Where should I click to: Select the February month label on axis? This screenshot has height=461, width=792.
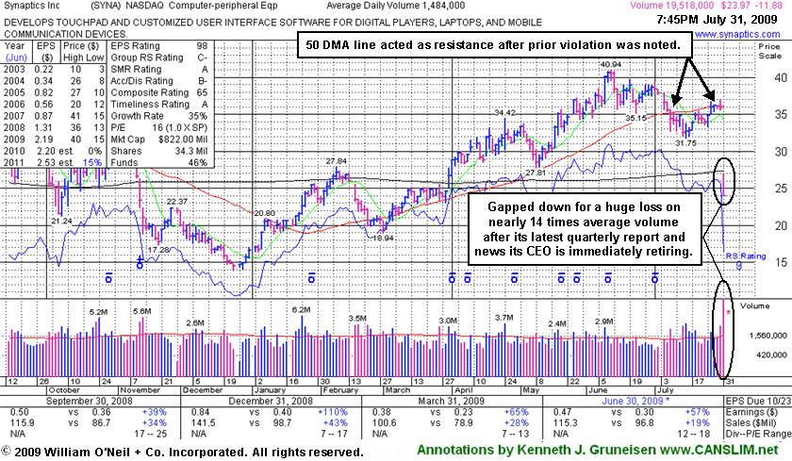[340, 389]
